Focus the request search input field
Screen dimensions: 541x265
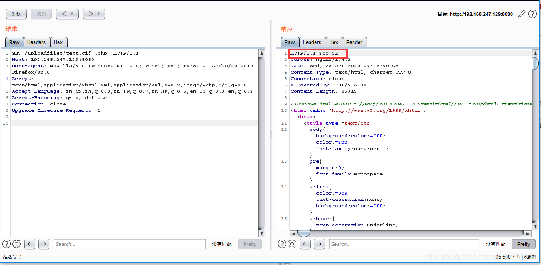click(129, 244)
